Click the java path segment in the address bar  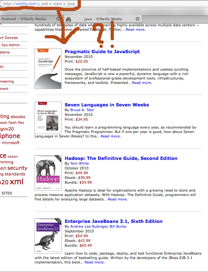tap(71, 4)
